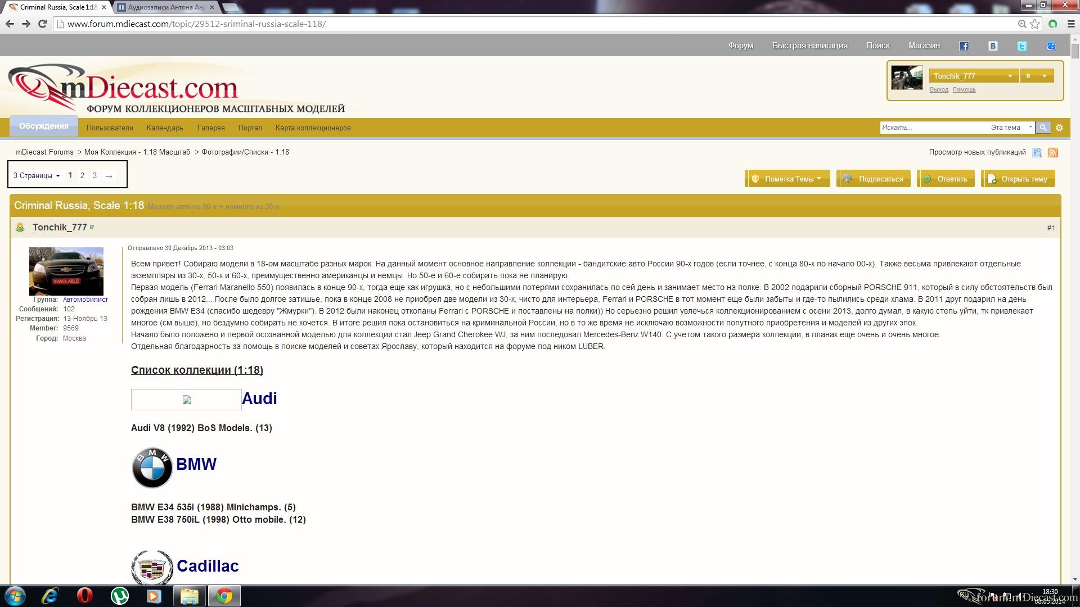
Task: Open 'Галерея' menu item
Action: (x=211, y=128)
